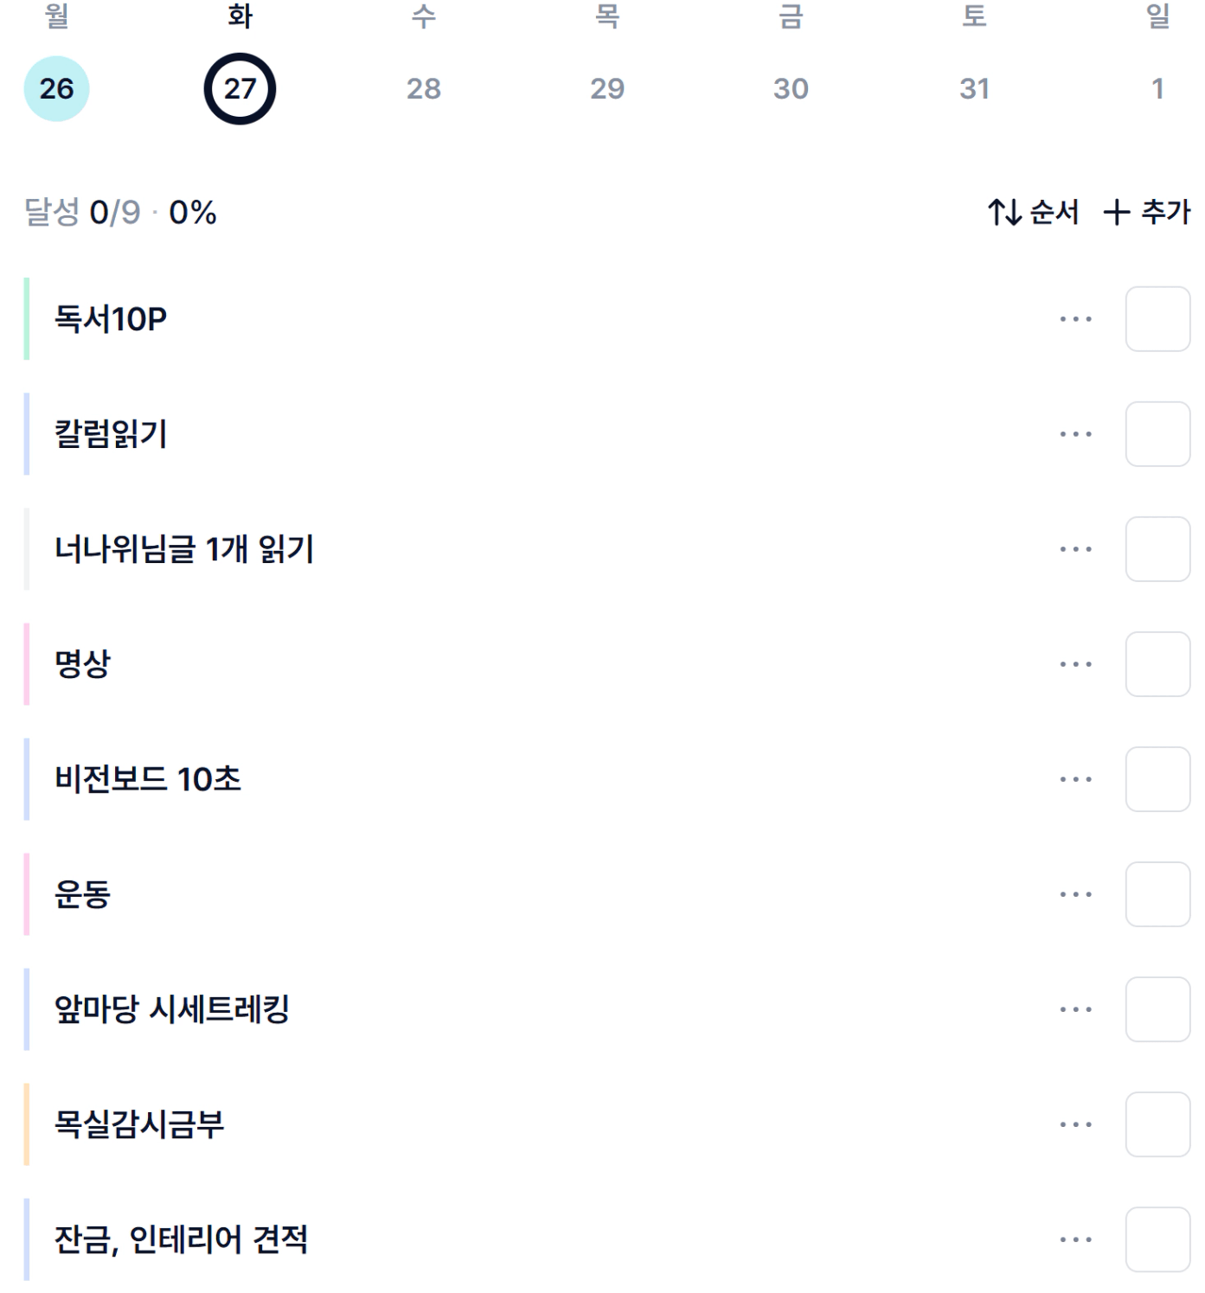Expand options for 앞마당 시세트레킹
The image size is (1205, 1293).
1075,1009
